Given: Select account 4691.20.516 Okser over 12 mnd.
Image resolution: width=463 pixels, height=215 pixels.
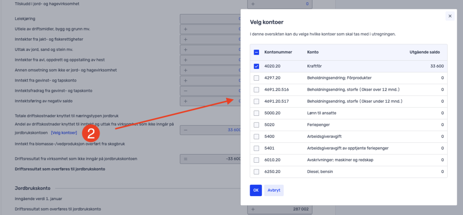Looking at the screenshot, I should pos(256,90).
